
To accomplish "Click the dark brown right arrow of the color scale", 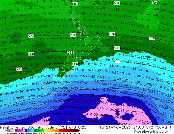I will point(79,131).
